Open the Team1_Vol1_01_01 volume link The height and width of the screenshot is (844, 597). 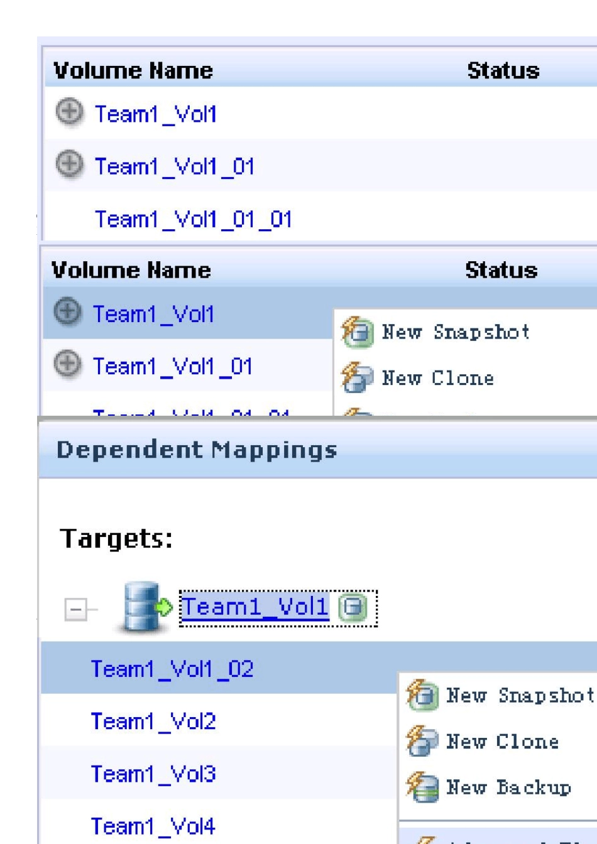[x=194, y=220]
